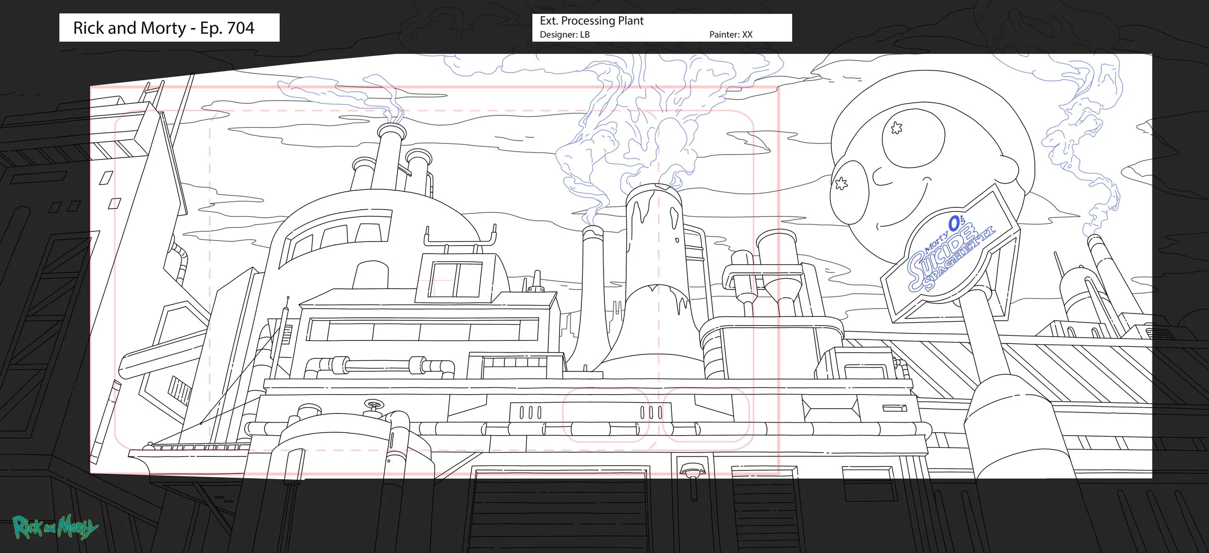Click the two-pane window on rooftop cabin
The image size is (1209, 553).
coord(454,280)
